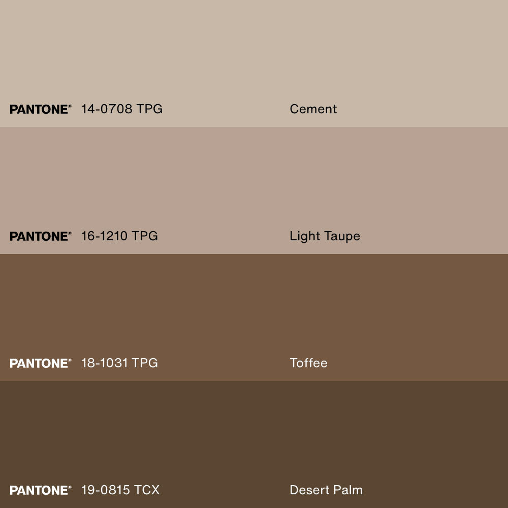The image size is (508, 508).
Task: Click the word 'Palm' in Desert Palm
Action: point(348,490)
